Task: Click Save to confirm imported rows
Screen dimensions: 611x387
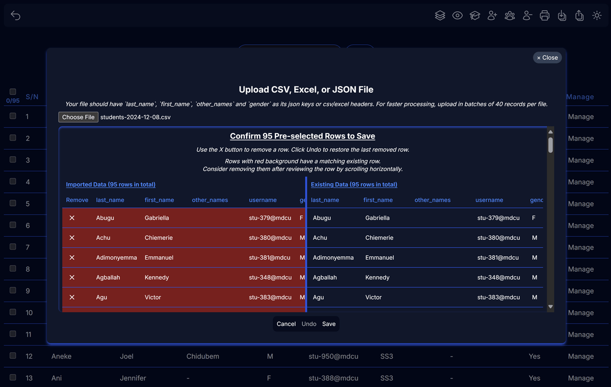Action: 329,324
